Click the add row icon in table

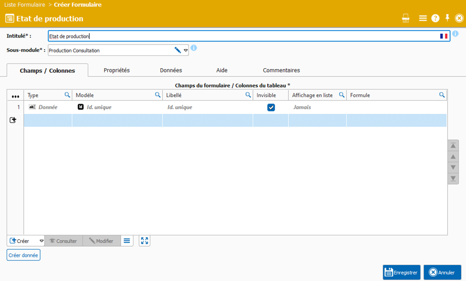13,120
